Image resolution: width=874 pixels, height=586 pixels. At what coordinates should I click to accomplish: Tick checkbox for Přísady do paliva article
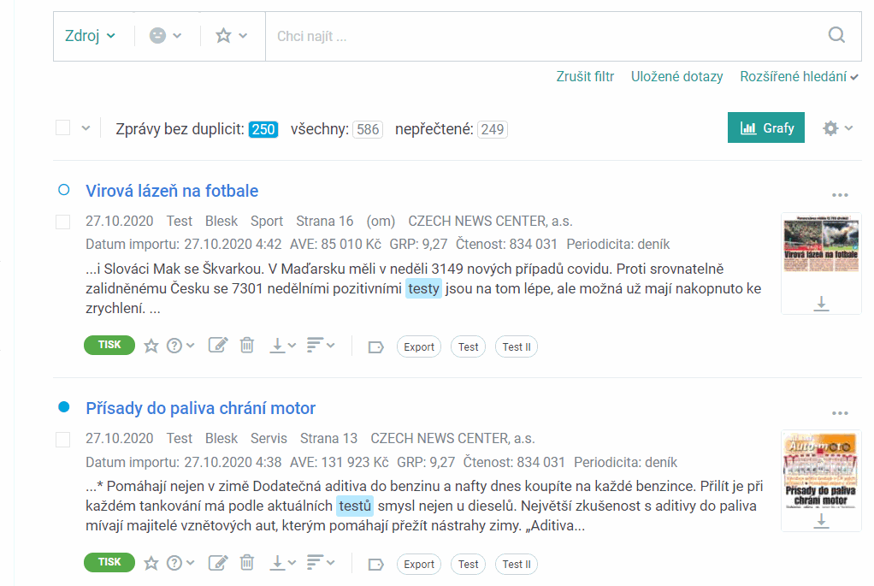(63, 440)
